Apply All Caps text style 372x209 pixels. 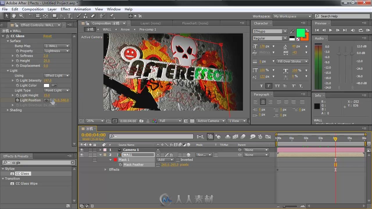(277, 86)
